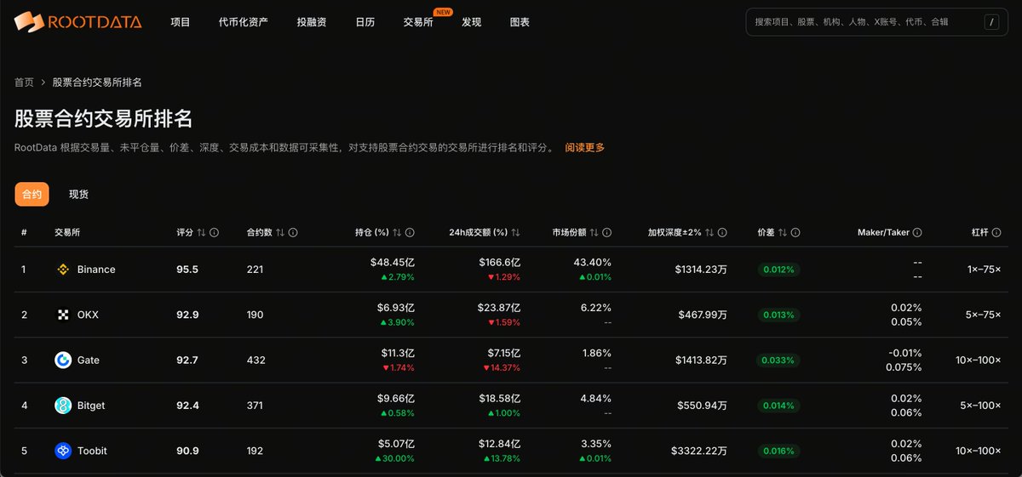Click the slash shortcut key icon in search
Image resolution: width=1022 pixels, height=477 pixels.
991,22
